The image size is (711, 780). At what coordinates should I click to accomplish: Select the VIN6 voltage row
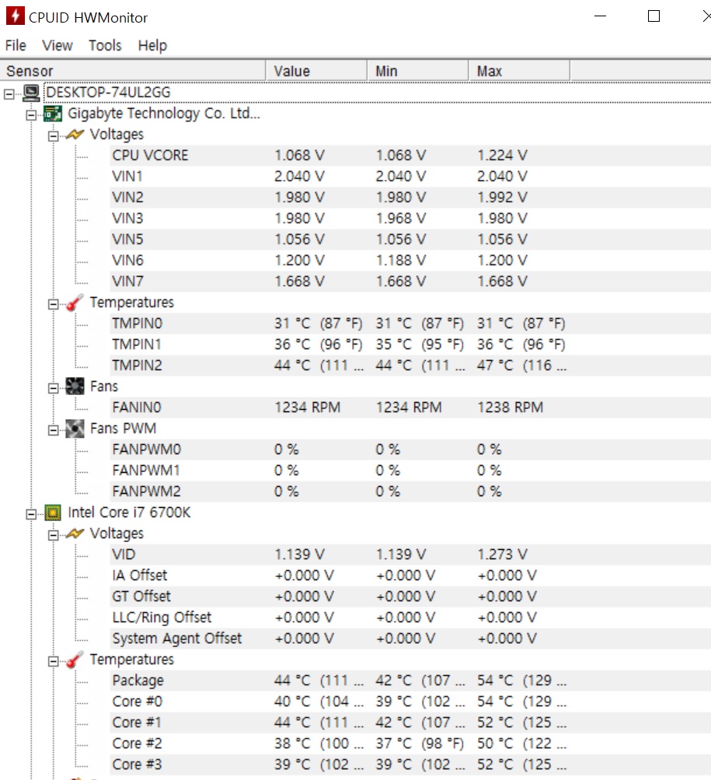tap(410, 261)
